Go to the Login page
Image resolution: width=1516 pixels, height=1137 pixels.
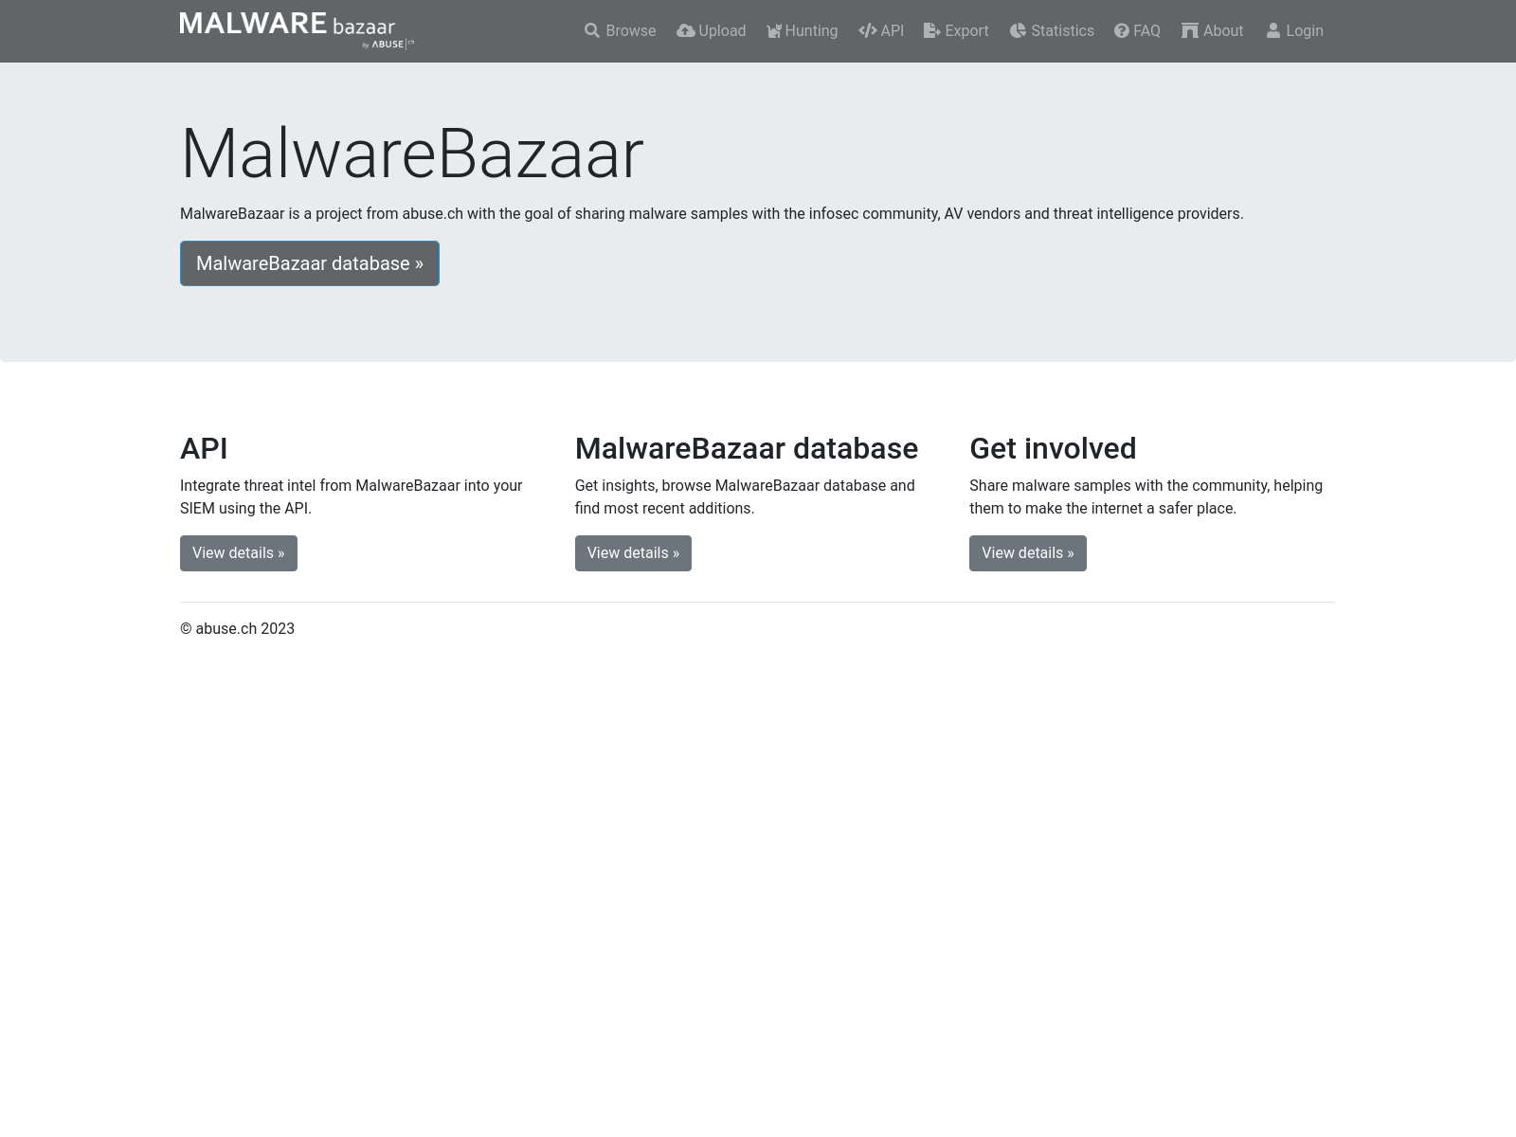(1294, 31)
